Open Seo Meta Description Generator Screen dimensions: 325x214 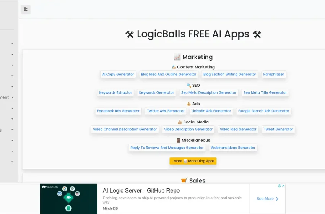pos(209,92)
